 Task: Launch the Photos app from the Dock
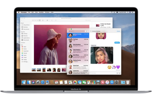coord(75,82)
